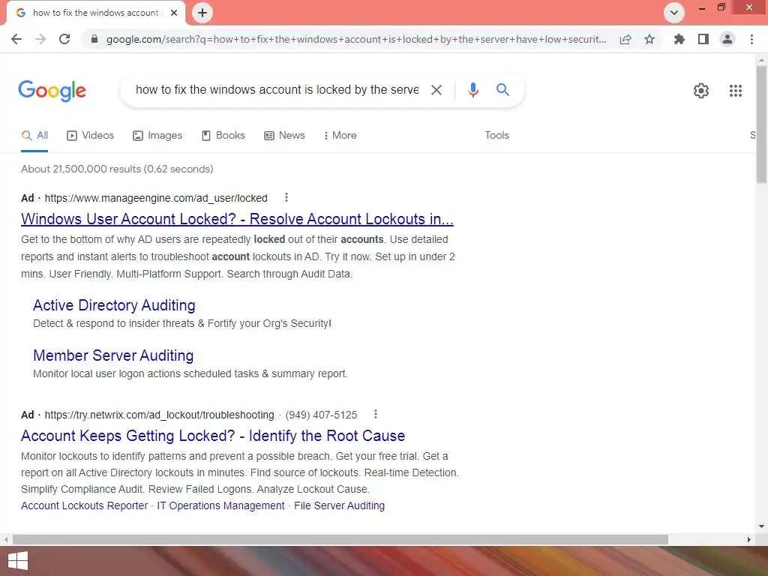Share this page icon in address bar
Image resolution: width=768 pixels, height=576 pixels.
(x=625, y=39)
